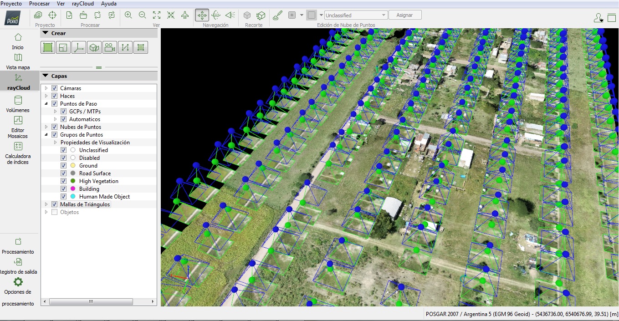This screenshot has height=321, width=619.
Task: Open the Ayuda menu
Action: click(108, 4)
